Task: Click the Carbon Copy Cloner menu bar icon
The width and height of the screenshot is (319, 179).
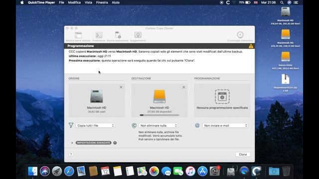Action: [x=228, y=2]
